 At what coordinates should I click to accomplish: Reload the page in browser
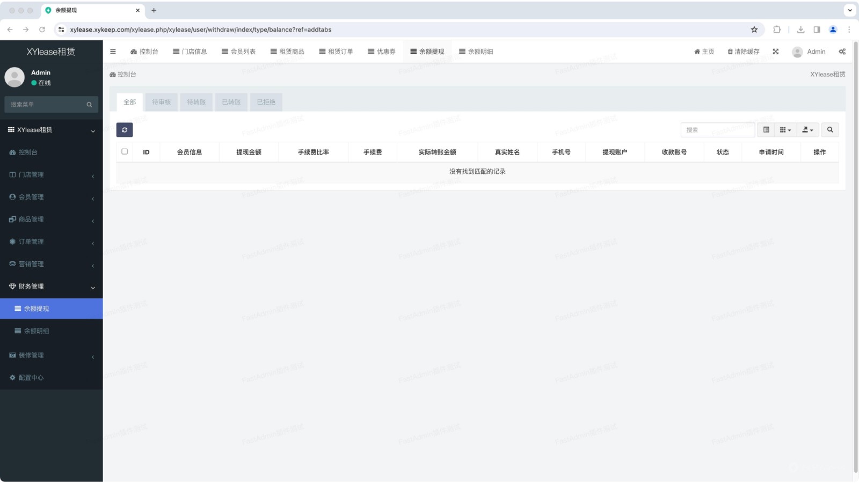pyautogui.click(x=42, y=30)
